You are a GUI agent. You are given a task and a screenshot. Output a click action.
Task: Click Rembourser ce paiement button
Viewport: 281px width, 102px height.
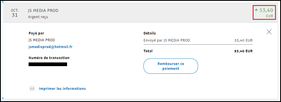[x=171, y=66]
